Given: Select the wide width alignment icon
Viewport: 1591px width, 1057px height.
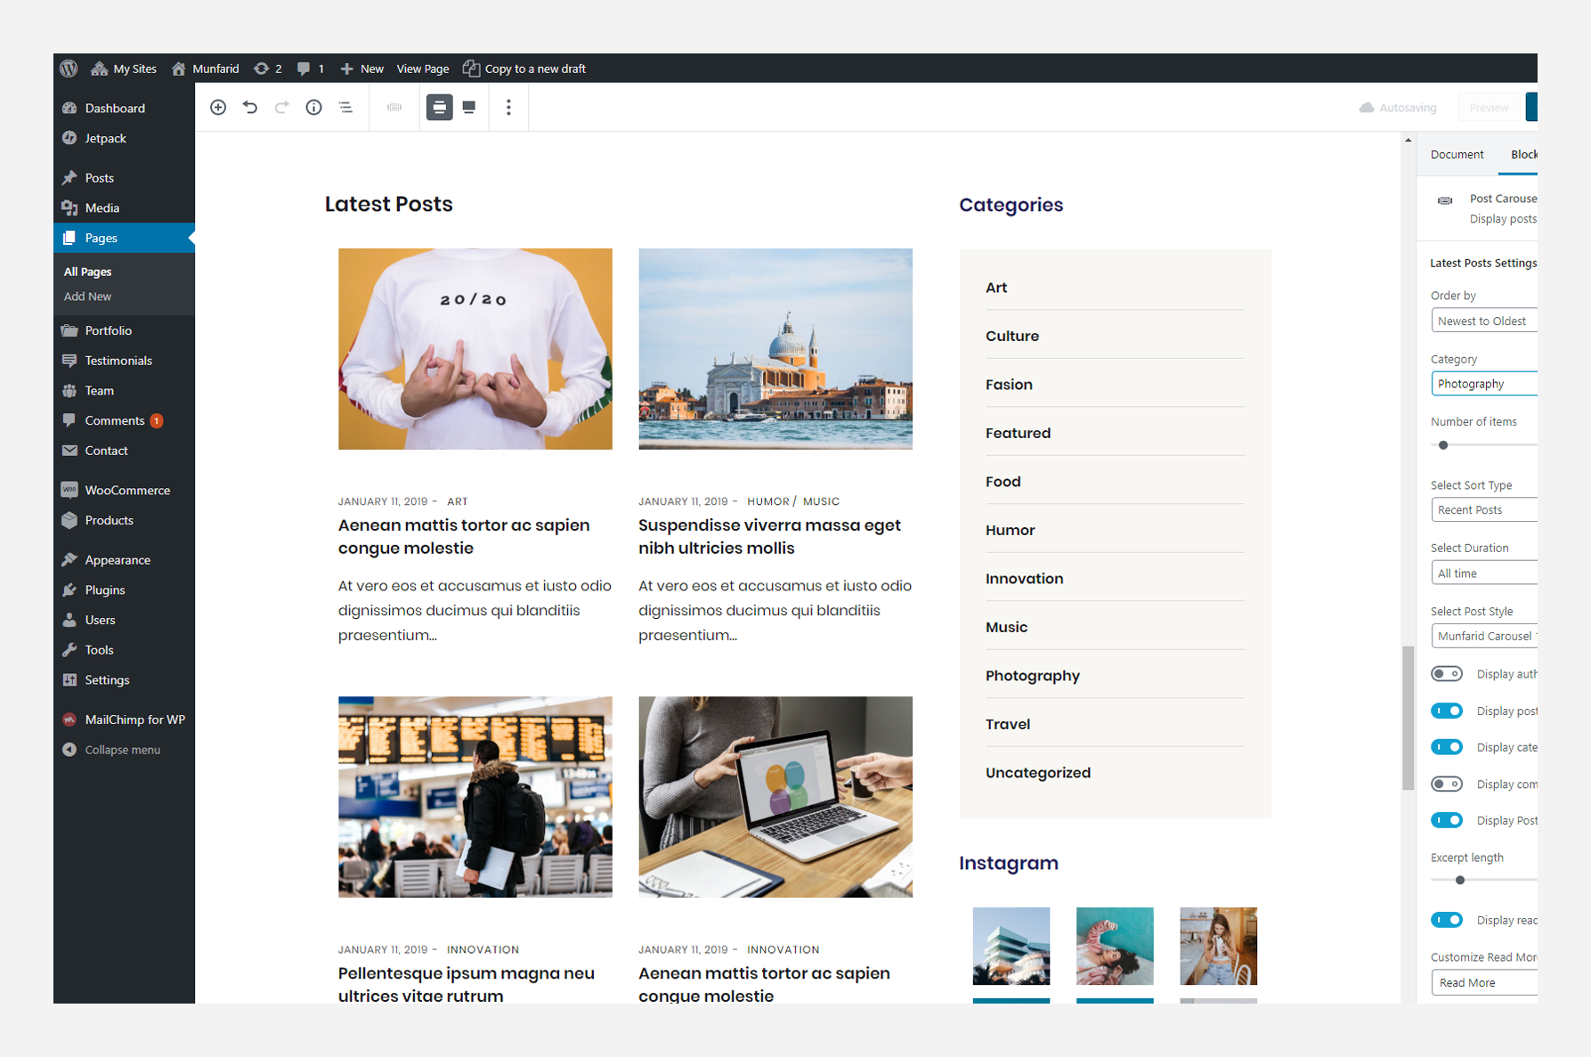Looking at the screenshot, I should [439, 107].
